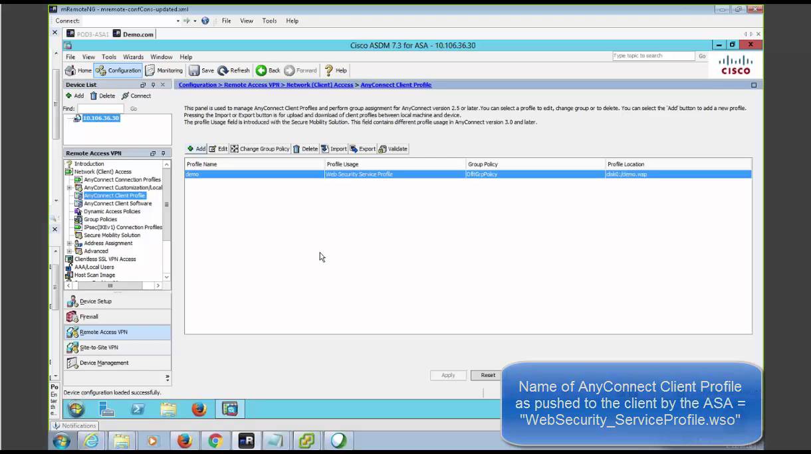Open Chrome in Windows taskbar

(x=215, y=441)
